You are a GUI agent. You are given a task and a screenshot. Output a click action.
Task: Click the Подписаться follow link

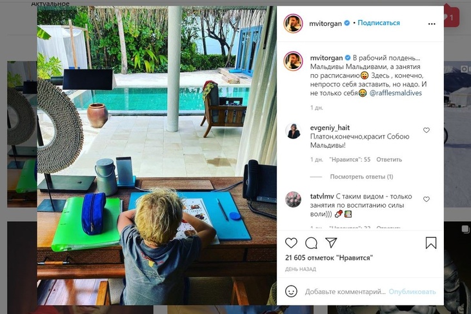click(x=379, y=23)
